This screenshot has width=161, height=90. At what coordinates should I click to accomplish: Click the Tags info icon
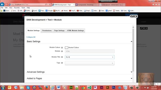(62, 63)
